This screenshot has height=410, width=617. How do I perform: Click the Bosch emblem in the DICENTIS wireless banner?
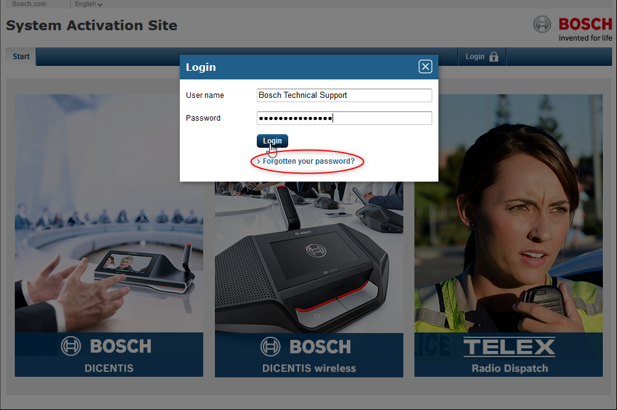coord(270,346)
